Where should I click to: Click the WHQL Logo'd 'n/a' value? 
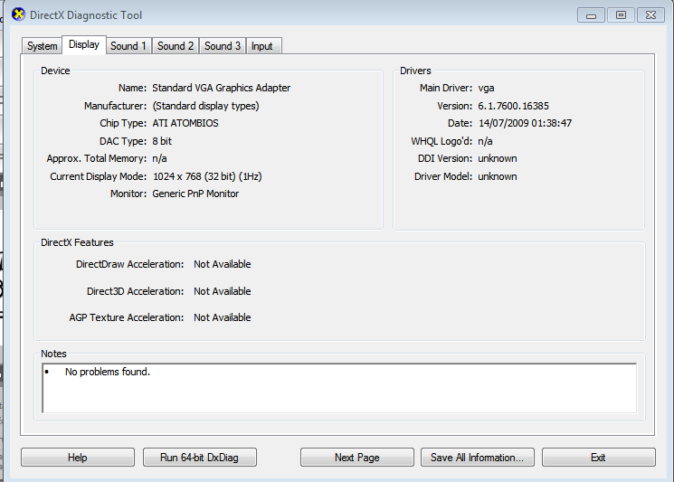[x=485, y=141]
